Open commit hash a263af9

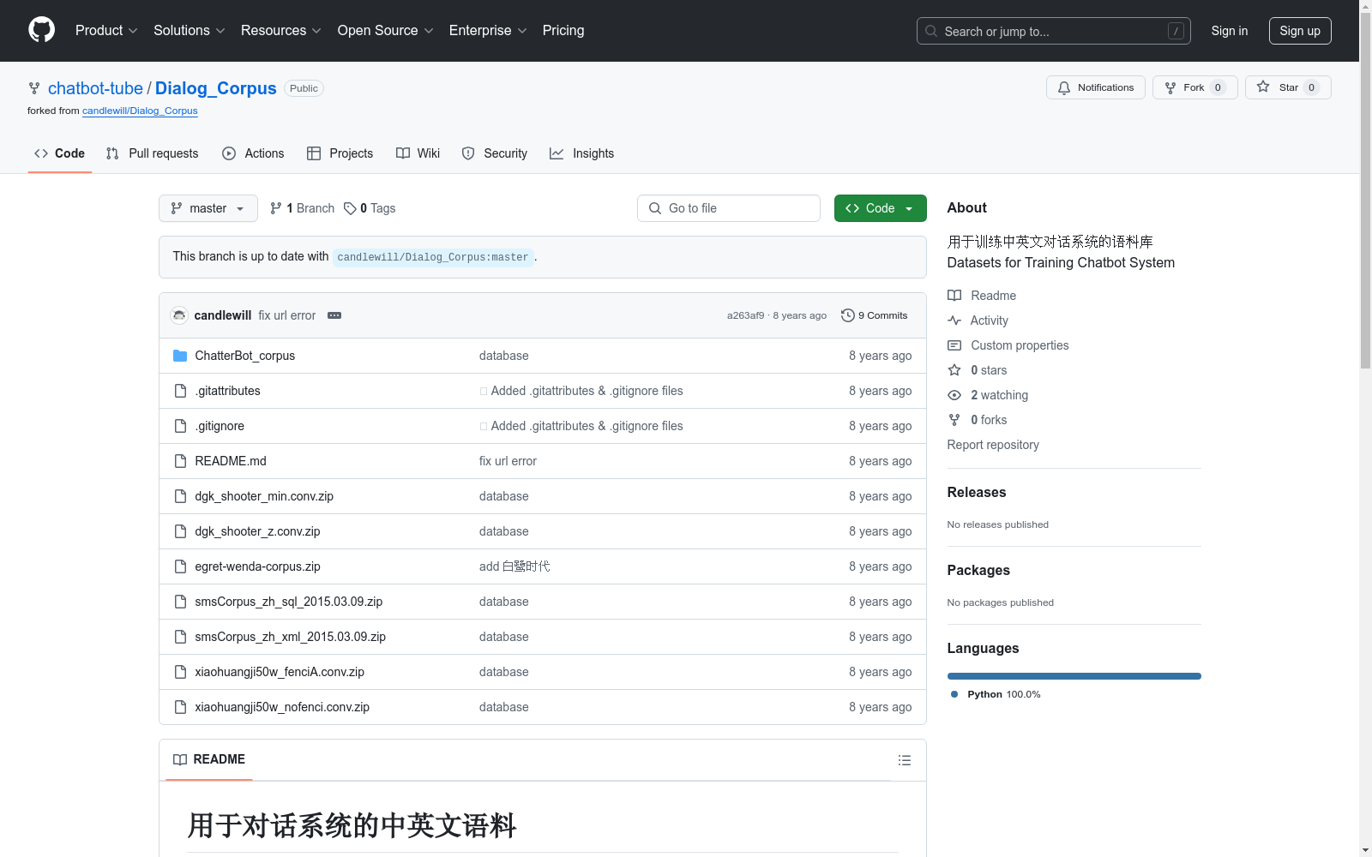745,315
